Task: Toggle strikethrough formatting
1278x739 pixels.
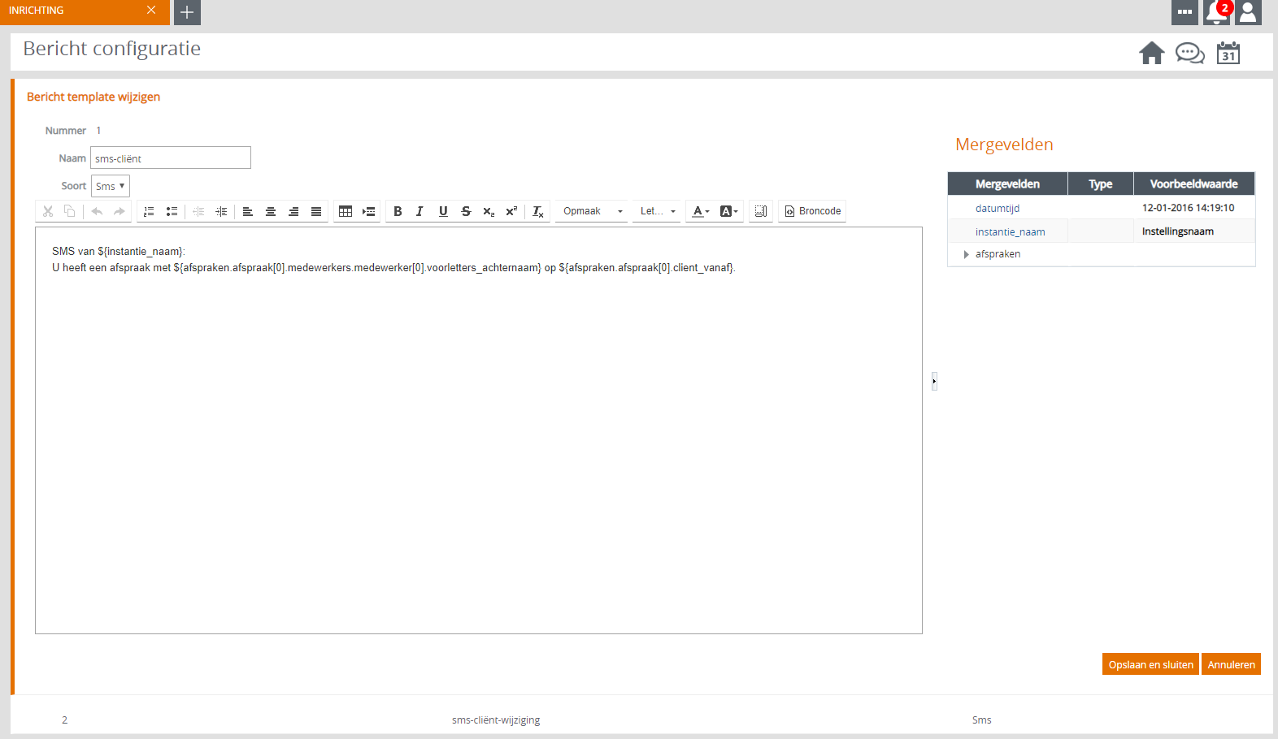Action: (466, 211)
